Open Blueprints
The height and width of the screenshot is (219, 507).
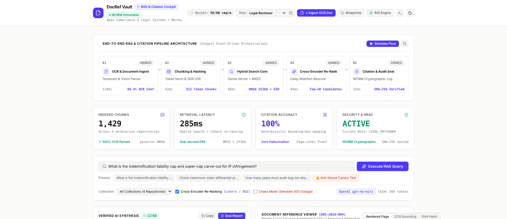351,13
